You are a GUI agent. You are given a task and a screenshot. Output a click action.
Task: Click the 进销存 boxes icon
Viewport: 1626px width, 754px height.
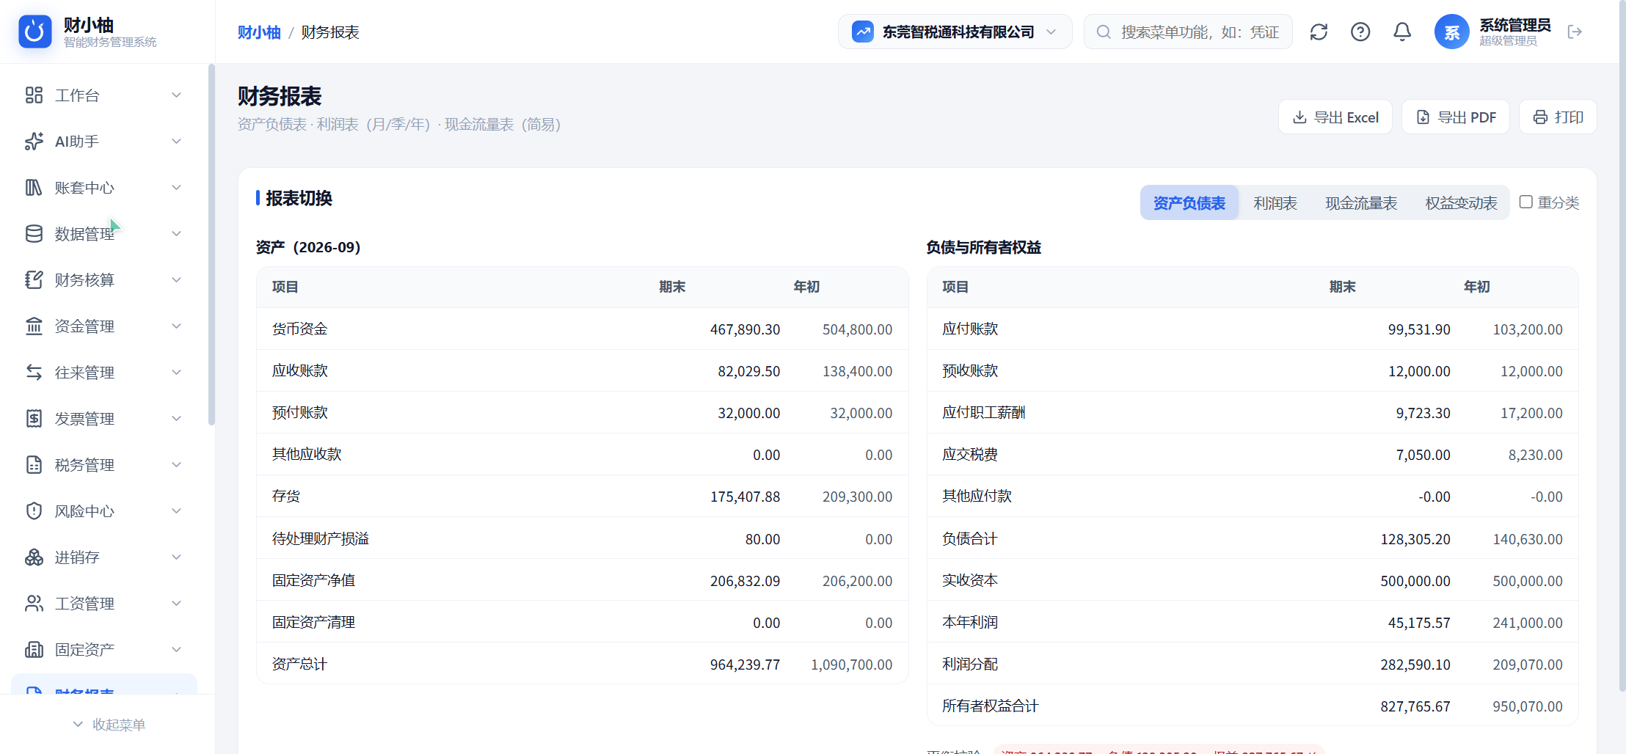(34, 557)
